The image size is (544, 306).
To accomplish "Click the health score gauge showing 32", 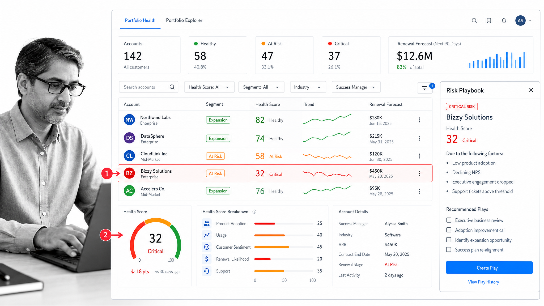I will (x=155, y=239).
